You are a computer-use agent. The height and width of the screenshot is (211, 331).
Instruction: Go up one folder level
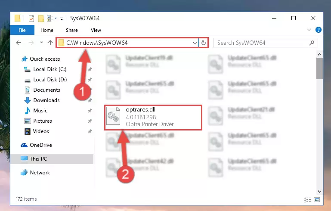pos(50,43)
